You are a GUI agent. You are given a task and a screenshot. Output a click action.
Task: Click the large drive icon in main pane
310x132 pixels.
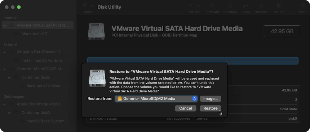(x=96, y=32)
